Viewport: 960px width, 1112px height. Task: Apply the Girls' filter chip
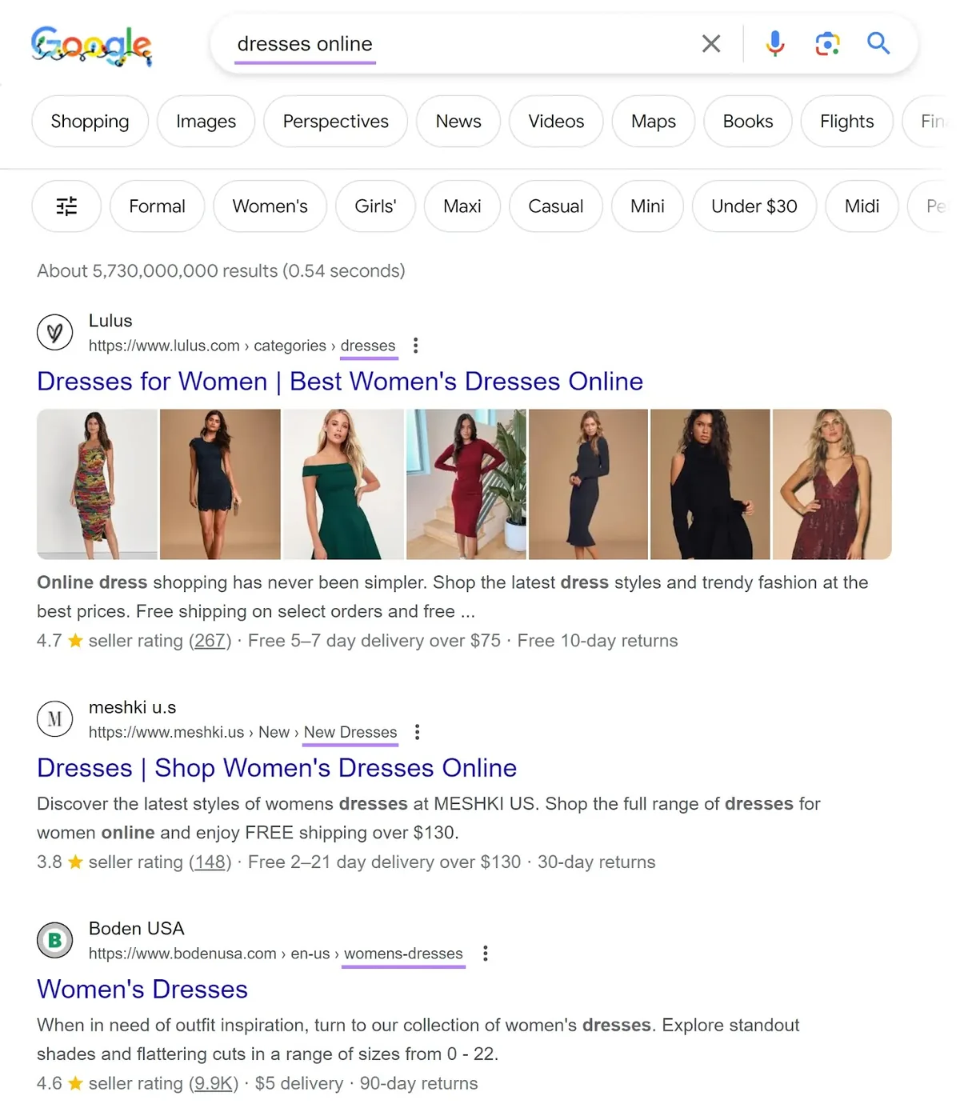click(375, 206)
